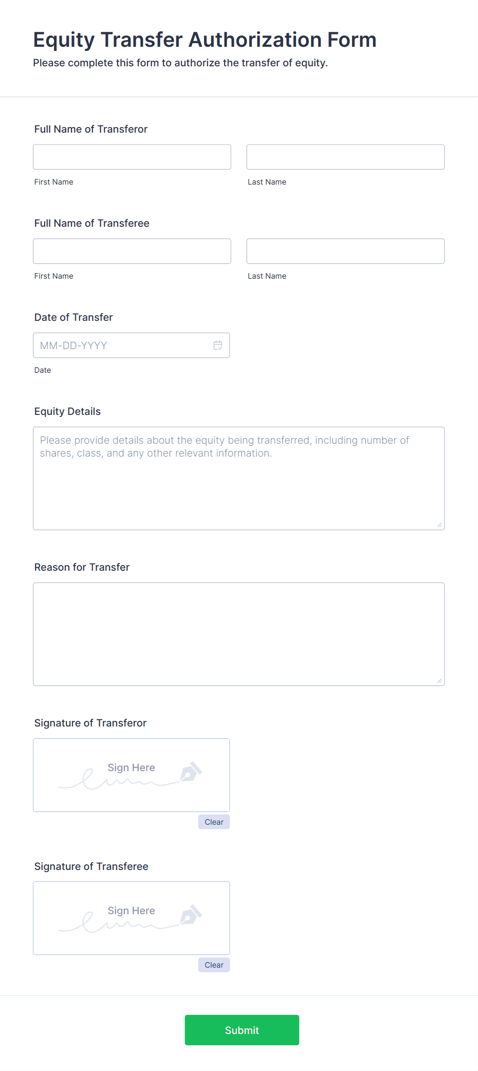
Task: Open the calendar icon in Date of Transfer
Action: [218, 346]
